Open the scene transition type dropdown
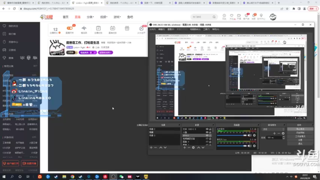Viewport: 320px width, 180px height. pos(273,129)
